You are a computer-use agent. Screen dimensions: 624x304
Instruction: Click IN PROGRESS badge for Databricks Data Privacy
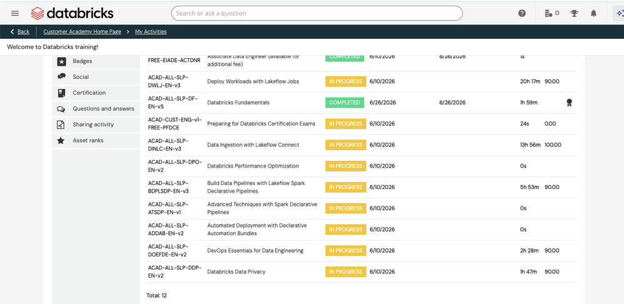click(346, 271)
